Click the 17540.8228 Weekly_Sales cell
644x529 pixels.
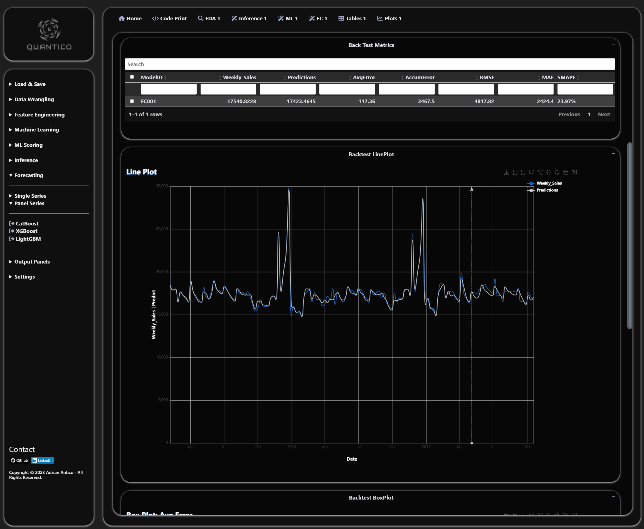[x=241, y=101]
